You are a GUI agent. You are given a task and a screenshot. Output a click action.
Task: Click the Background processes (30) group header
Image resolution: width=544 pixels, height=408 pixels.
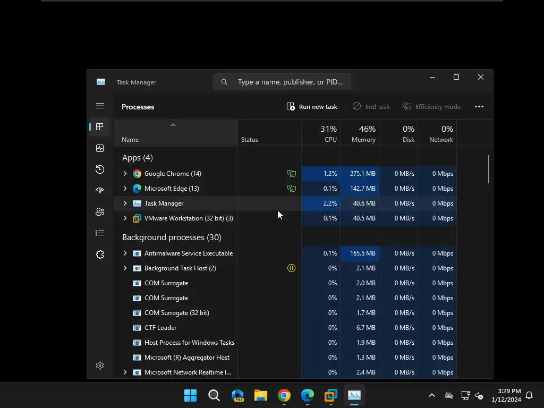click(172, 237)
